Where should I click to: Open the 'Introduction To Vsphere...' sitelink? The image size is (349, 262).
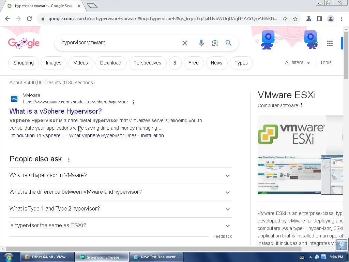tap(37, 135)
